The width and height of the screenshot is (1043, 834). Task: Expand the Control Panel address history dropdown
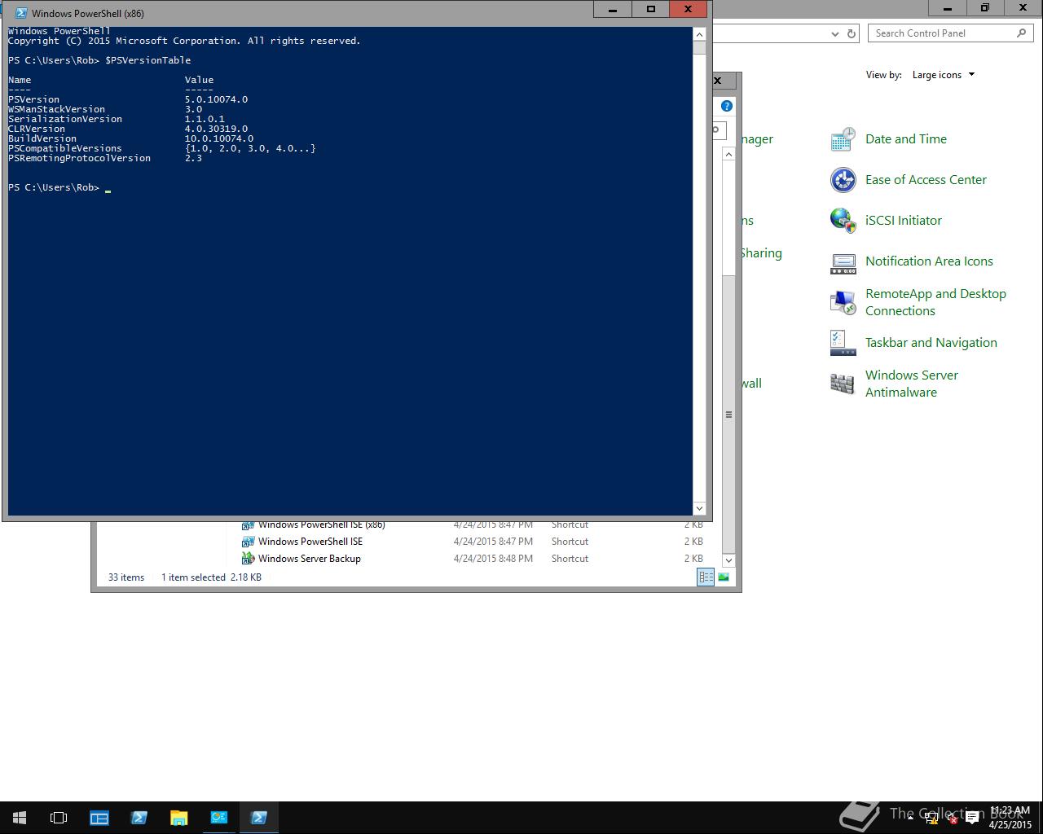[834, 33]
